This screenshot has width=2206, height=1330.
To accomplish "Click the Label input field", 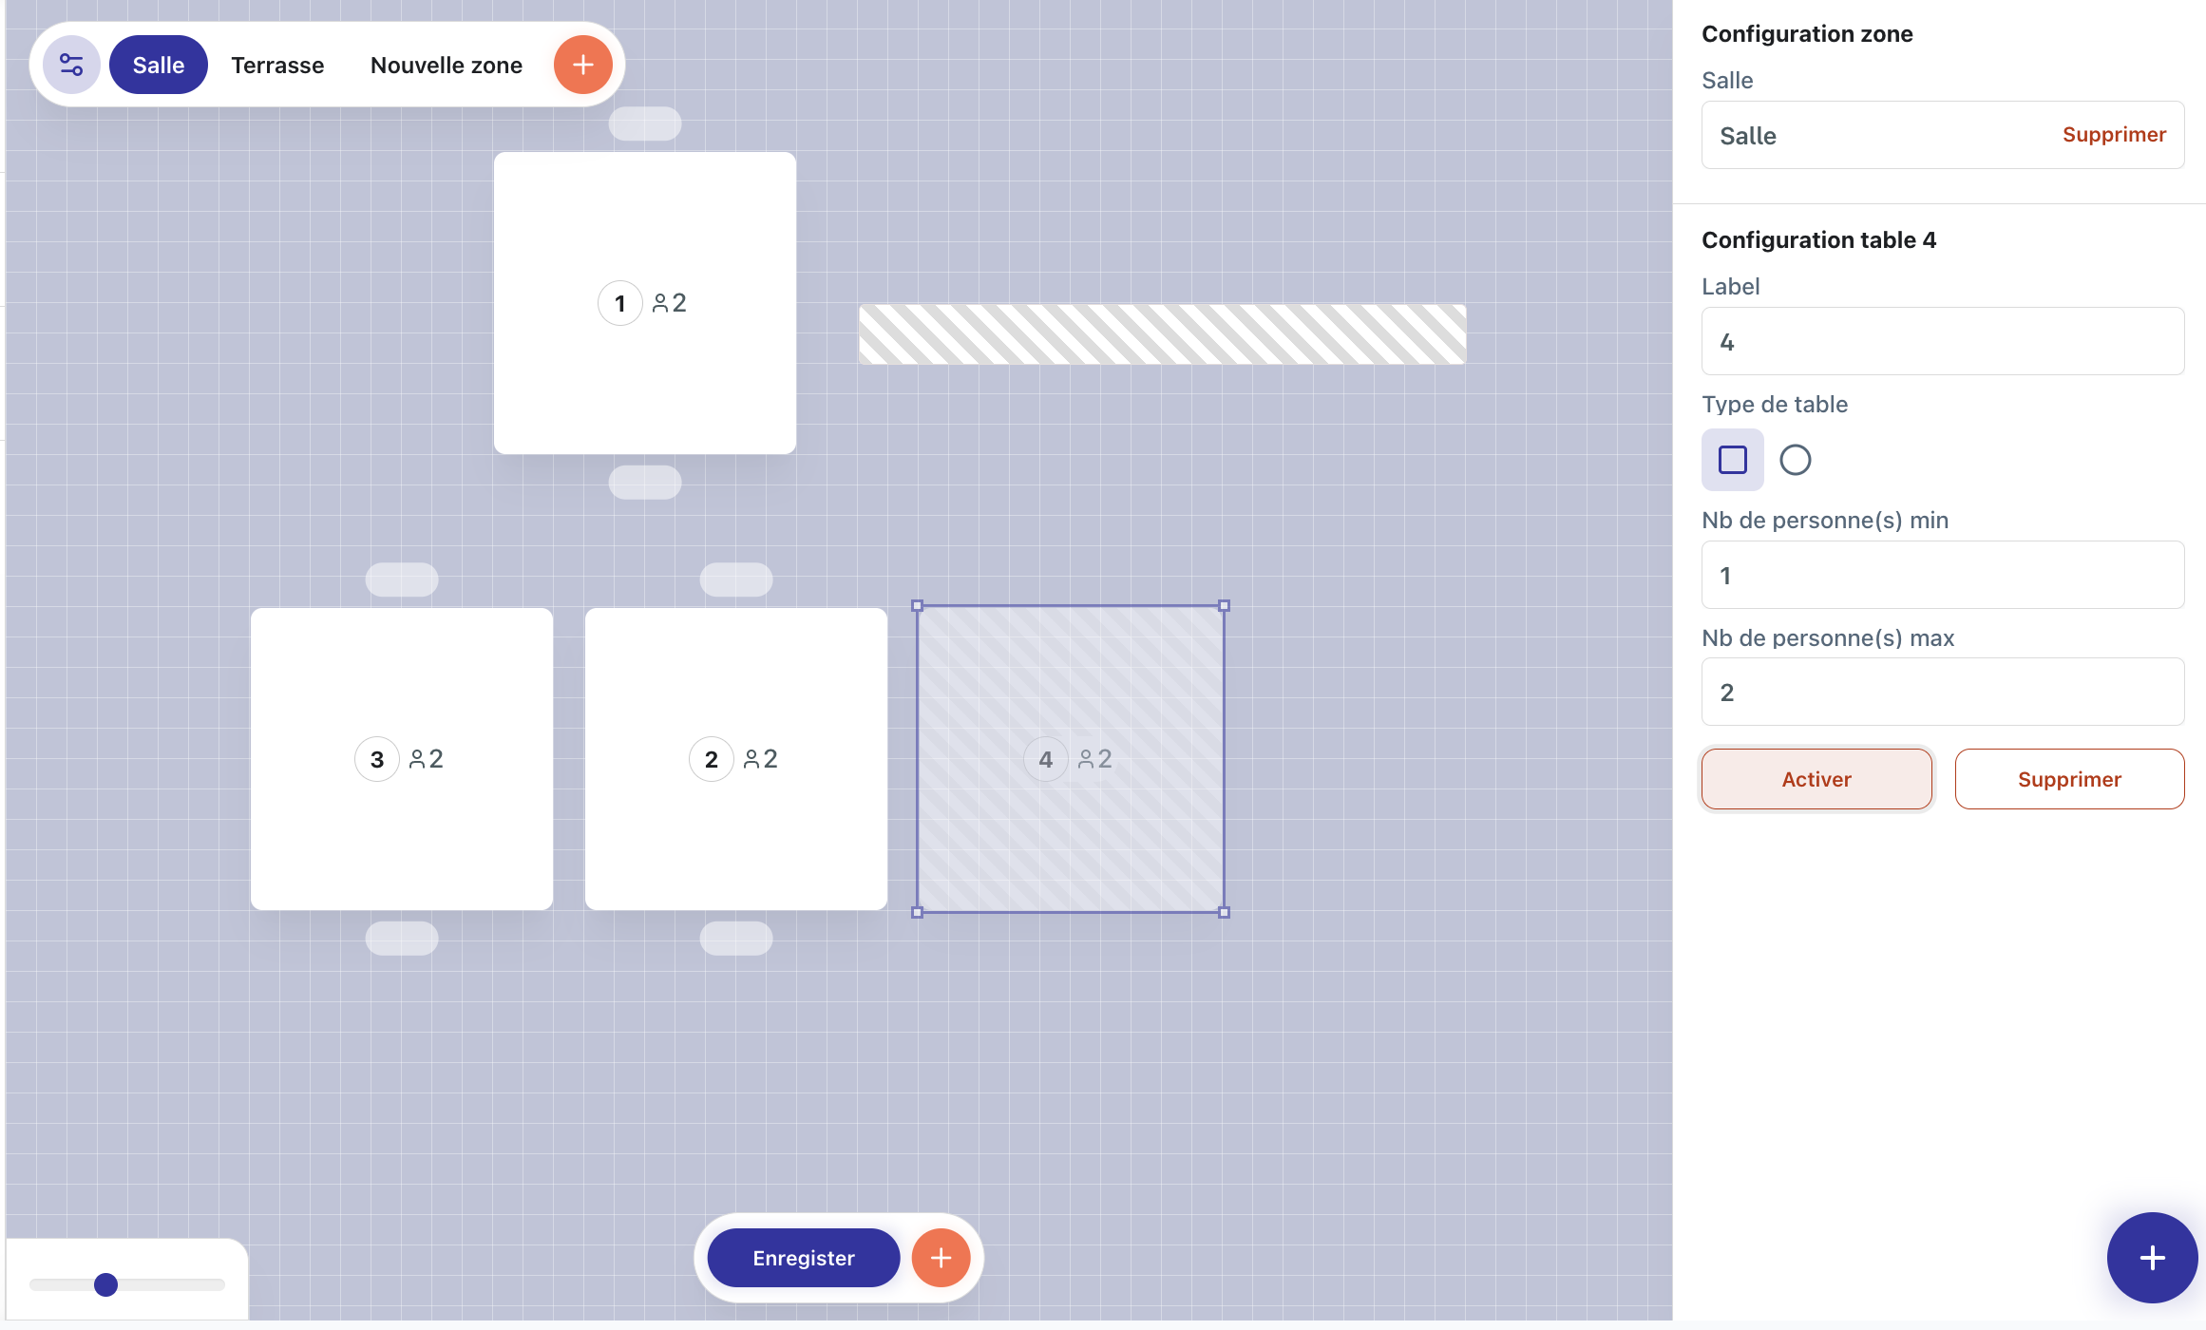I will [x=1942, y=342].
